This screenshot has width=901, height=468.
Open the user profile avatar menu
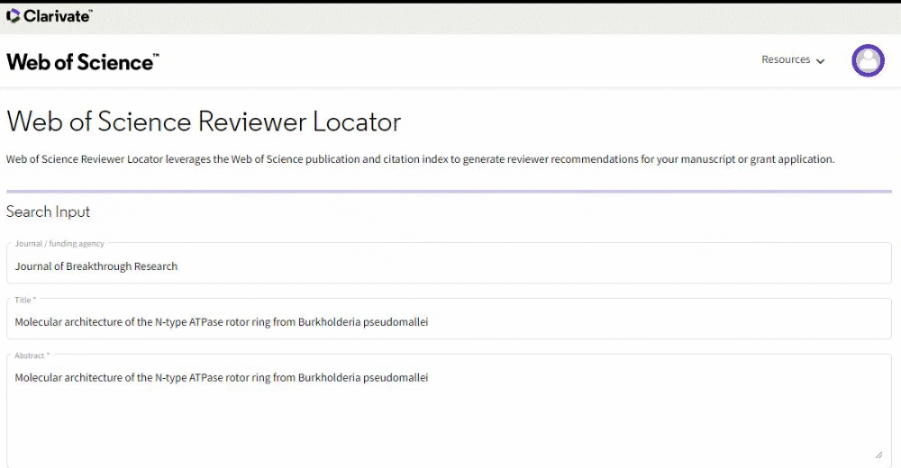coord(868,60)
